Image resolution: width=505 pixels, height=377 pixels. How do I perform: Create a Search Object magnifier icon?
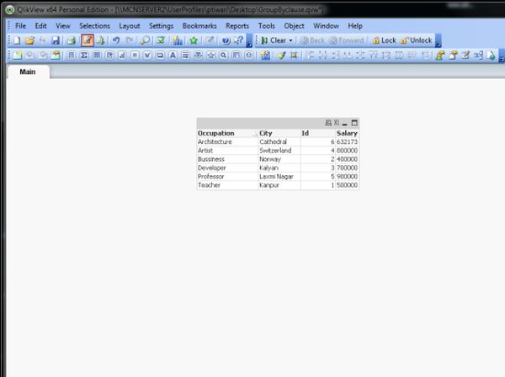coord(224,56)
